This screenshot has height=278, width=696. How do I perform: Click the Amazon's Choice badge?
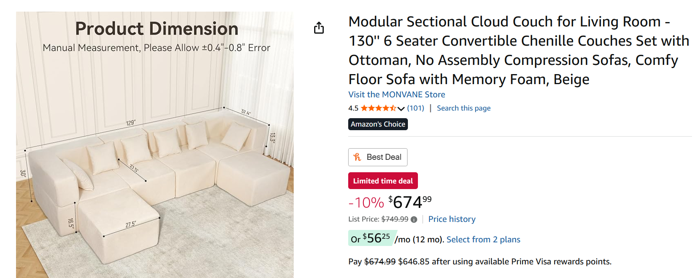(378, 124)
